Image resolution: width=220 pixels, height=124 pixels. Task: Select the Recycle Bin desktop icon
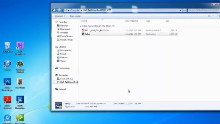click(x=7, y=47)
